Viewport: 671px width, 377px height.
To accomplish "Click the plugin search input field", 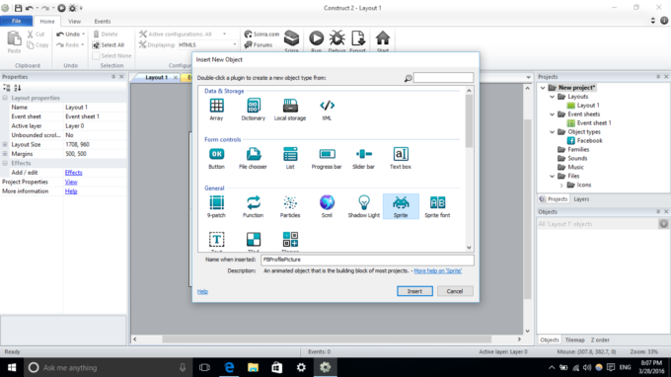I will (x=443, y=77).
